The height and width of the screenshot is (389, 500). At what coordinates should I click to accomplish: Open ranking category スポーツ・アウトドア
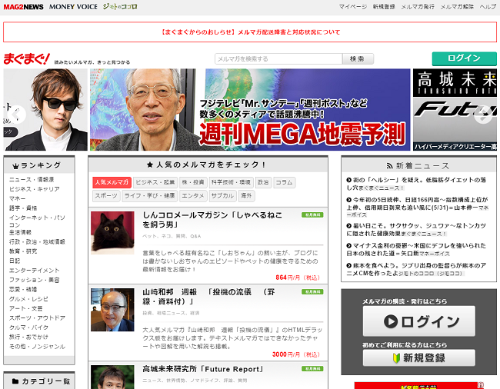(x=37, y=318)
